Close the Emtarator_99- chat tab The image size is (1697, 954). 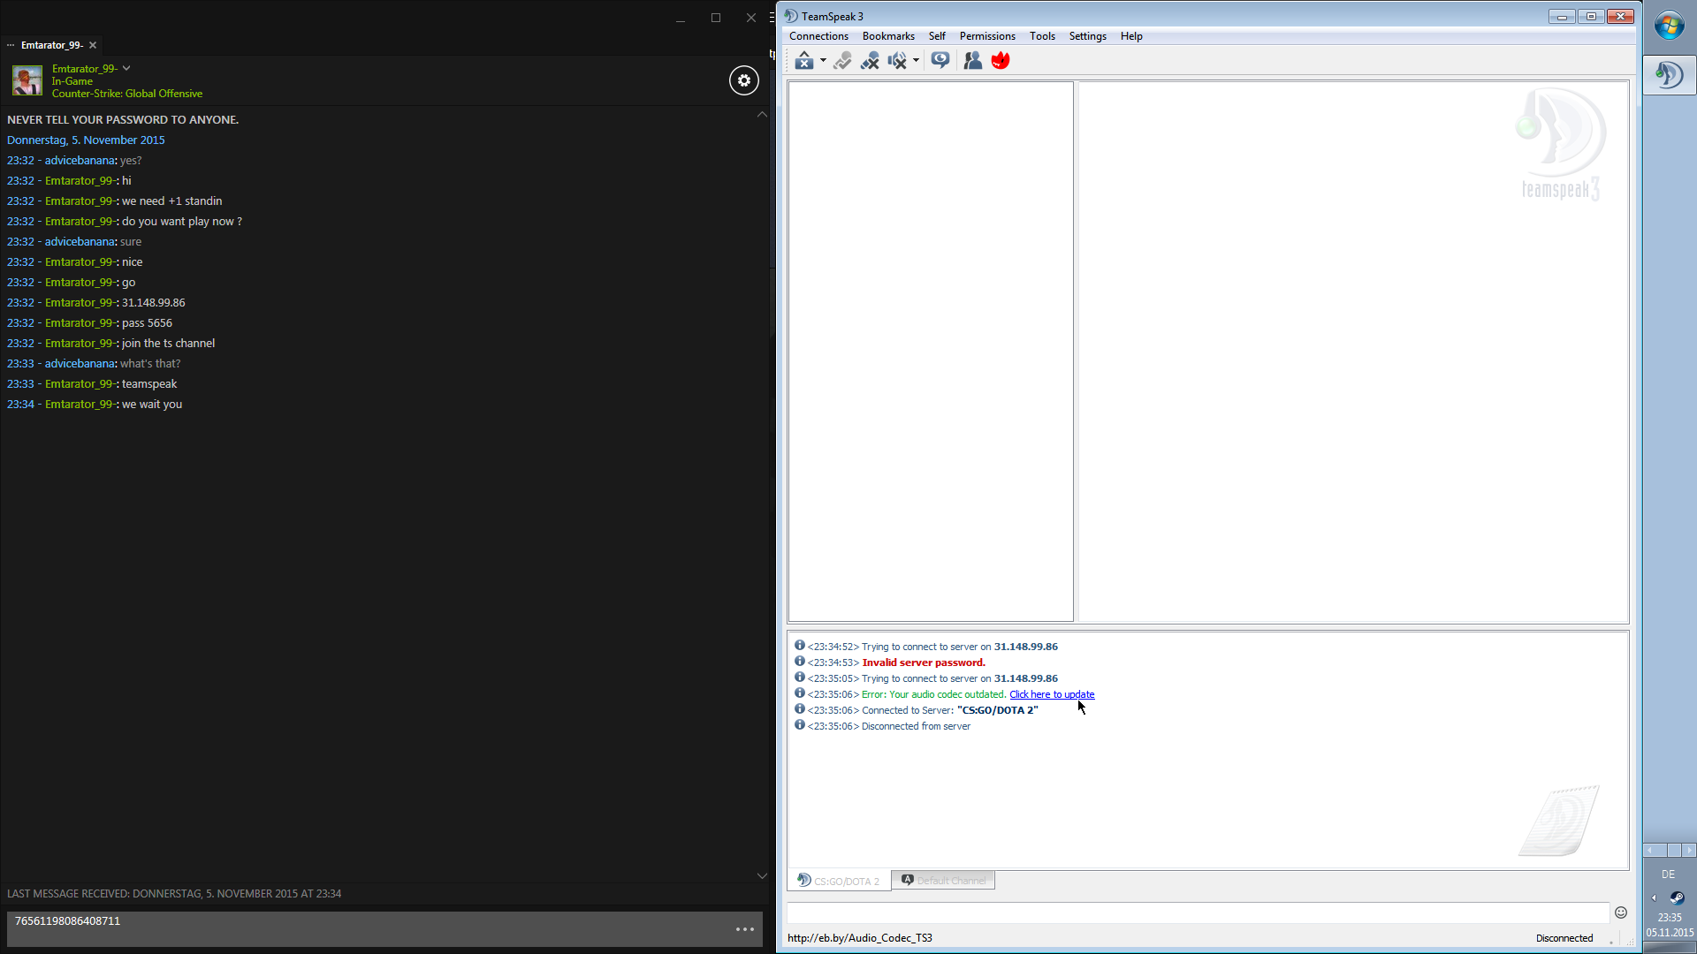pyautogui.click(x=93, y=45)
